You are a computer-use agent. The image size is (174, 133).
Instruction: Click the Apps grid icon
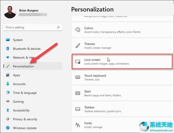click(8, 75)
